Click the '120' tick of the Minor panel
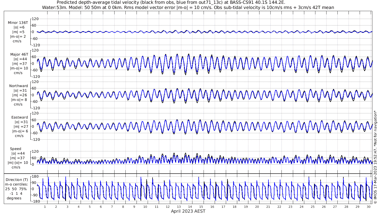Image resolution: width=380 pixels, height=217 pixels. click(x=36, y=19)
